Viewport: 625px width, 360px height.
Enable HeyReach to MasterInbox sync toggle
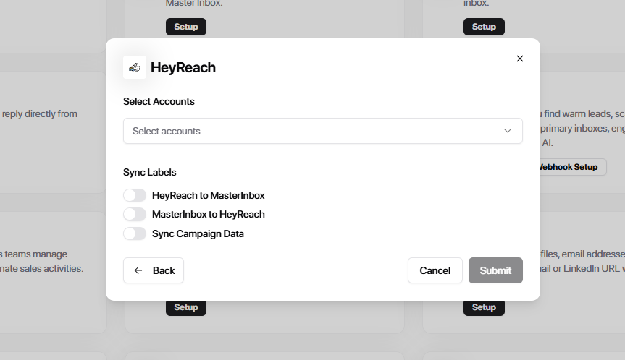(135, 195)
